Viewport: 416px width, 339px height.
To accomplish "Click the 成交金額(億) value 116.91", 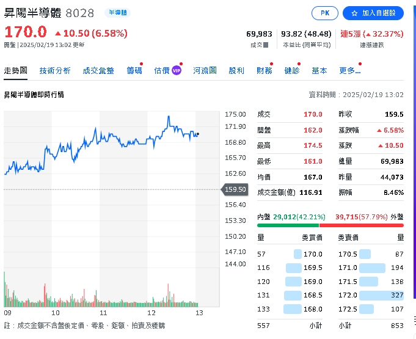I will coord(311,192).
